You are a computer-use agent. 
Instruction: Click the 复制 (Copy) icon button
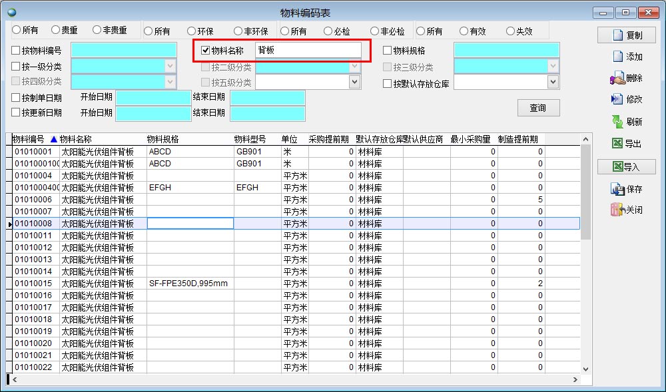[617, 35]
